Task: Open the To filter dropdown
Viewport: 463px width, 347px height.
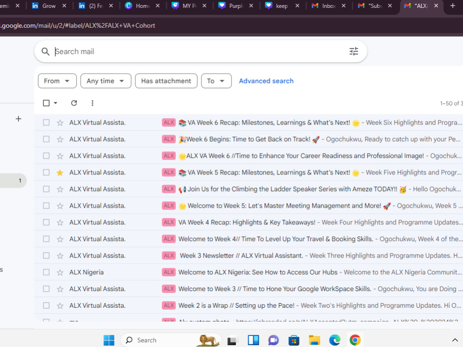Action: (216, 81)
